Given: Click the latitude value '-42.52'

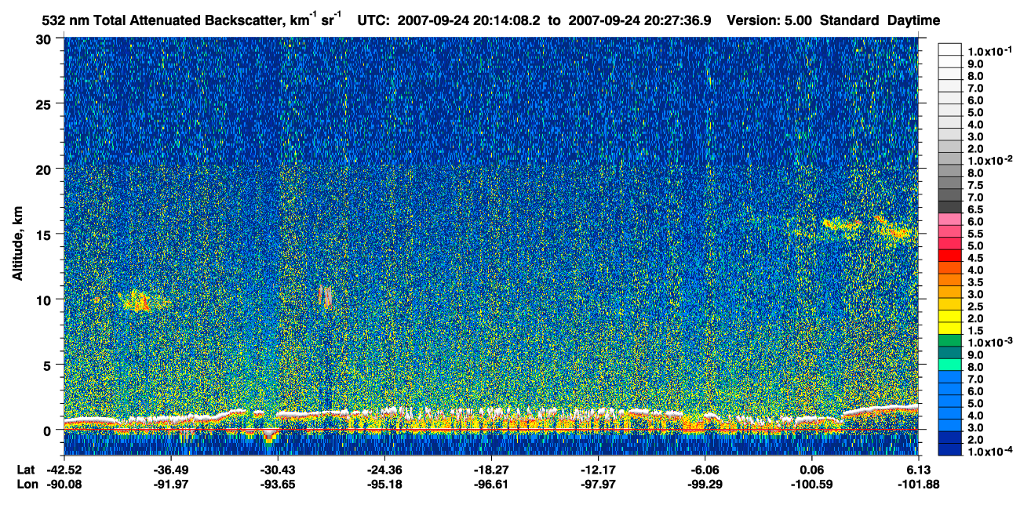Looking at the screenshot, I should [x=64, y=469].
